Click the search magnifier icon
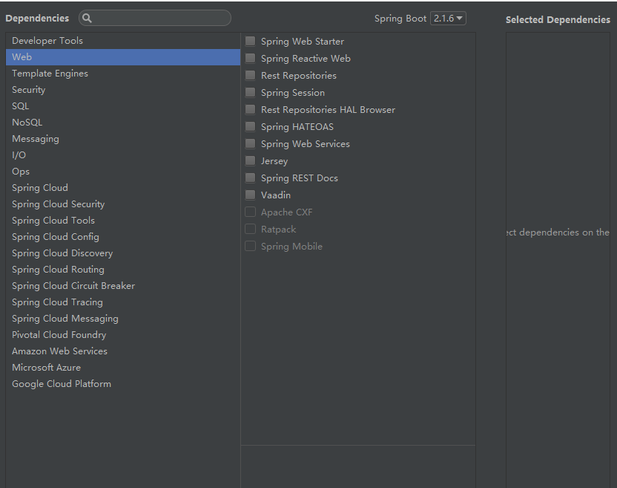This screenshot has width=617, height=488. point(87,18)
